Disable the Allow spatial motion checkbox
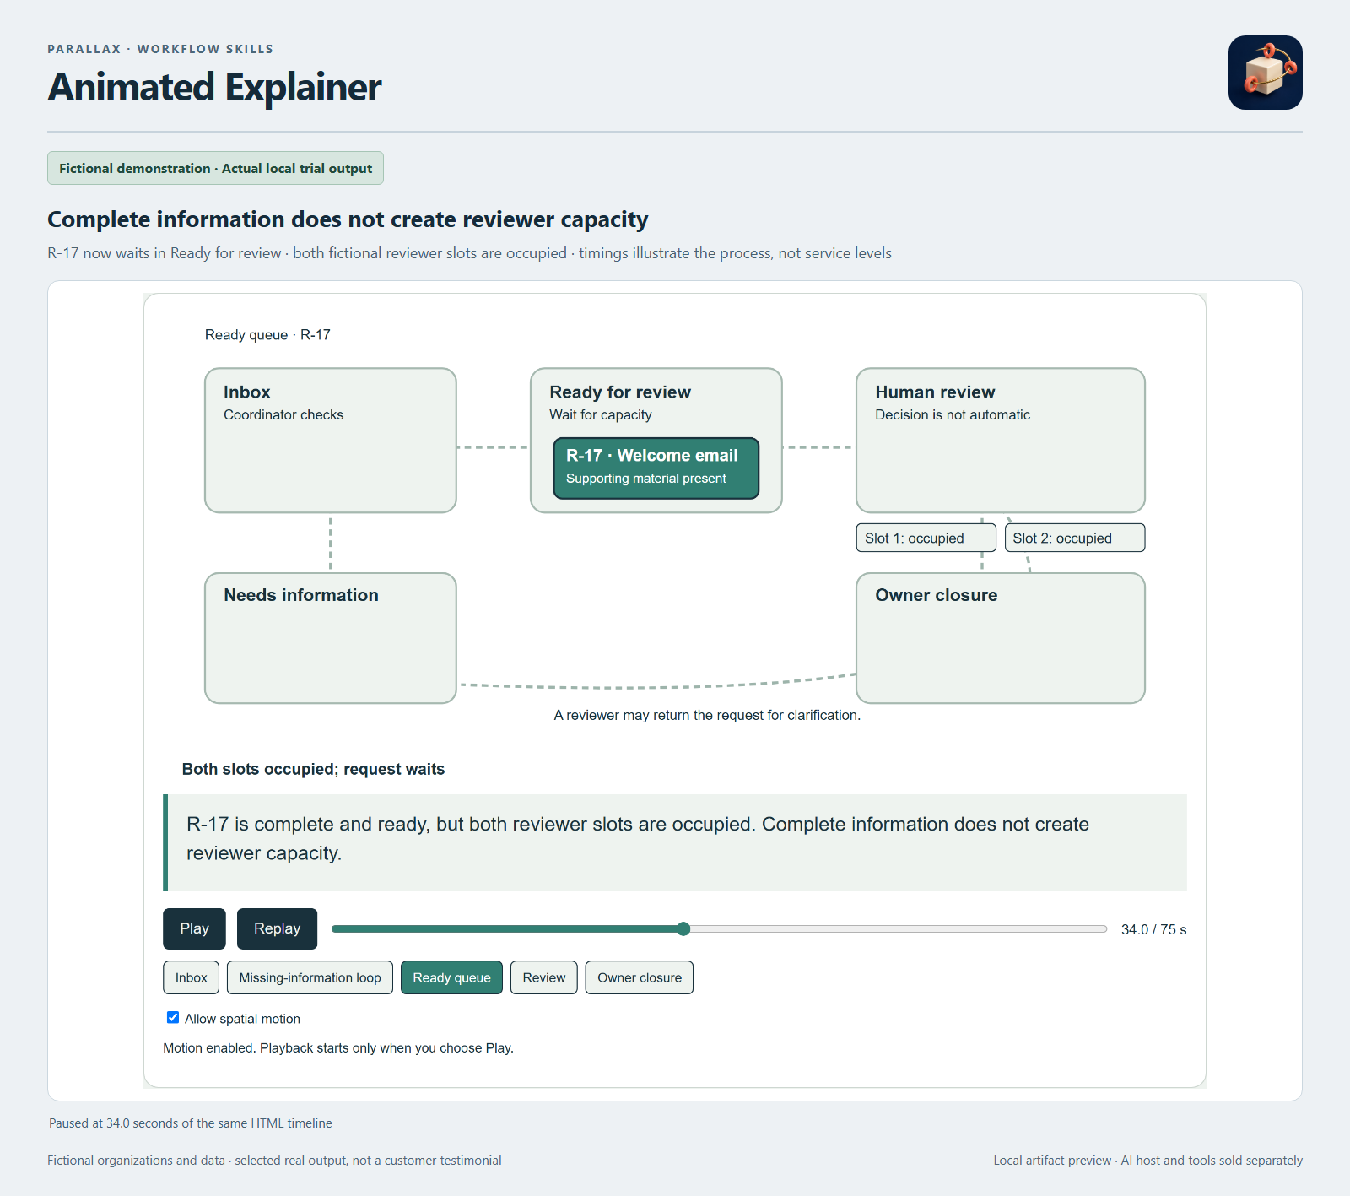Screen dimensions: 1350x1196 pos(173,1018)
